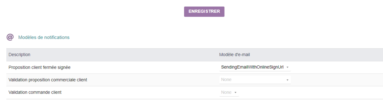
Task: Click the SendingEmailWithOnlineSignUrl selected value text
Action: coord(252,67)
